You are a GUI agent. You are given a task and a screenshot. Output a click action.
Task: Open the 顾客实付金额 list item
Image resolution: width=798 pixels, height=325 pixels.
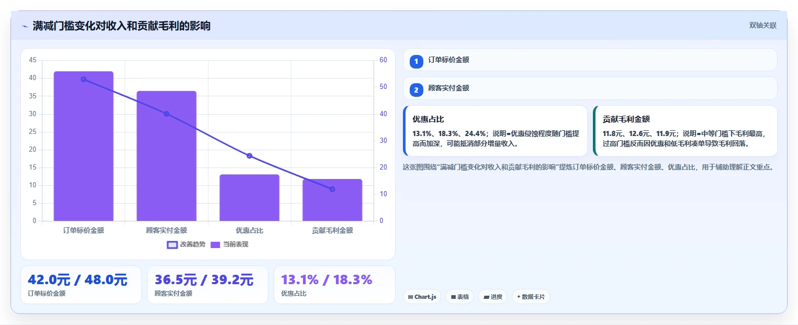[590, 88]
